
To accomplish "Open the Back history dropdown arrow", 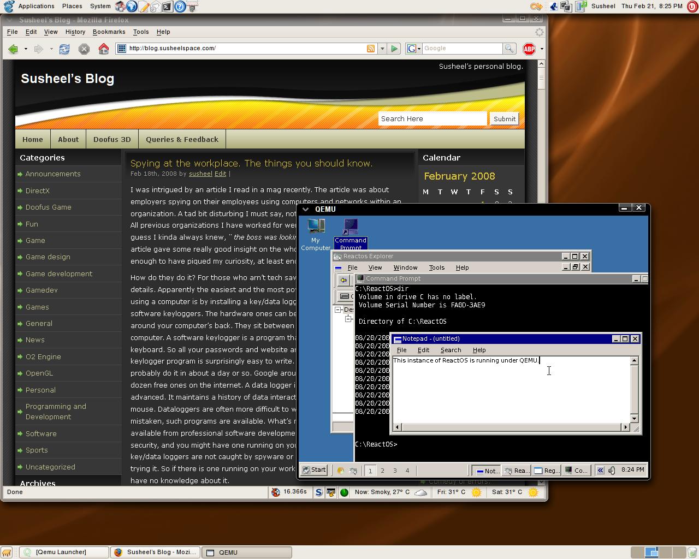I will tap(26, 49).
